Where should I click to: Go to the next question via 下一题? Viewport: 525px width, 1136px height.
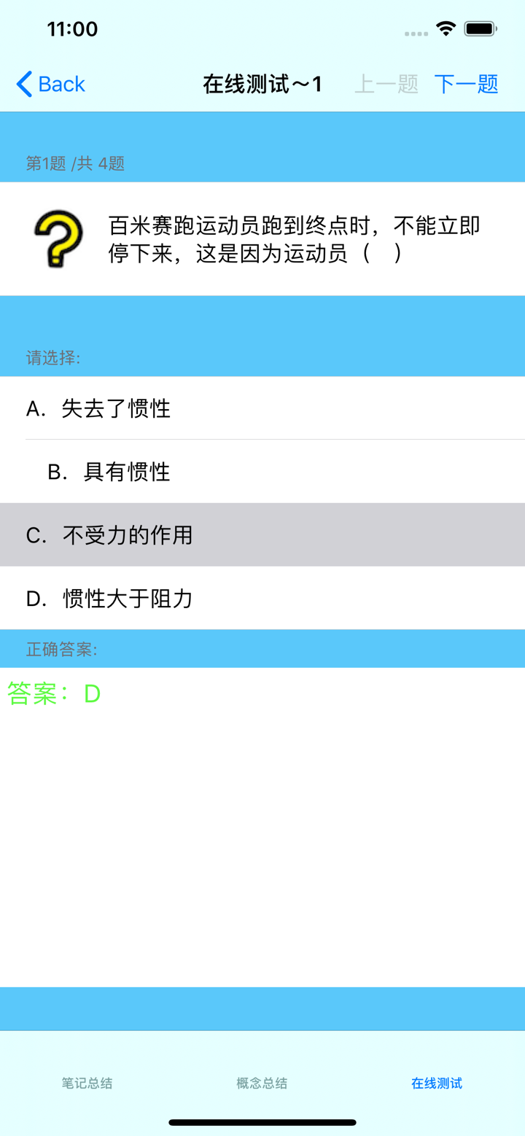coord(465,84)
